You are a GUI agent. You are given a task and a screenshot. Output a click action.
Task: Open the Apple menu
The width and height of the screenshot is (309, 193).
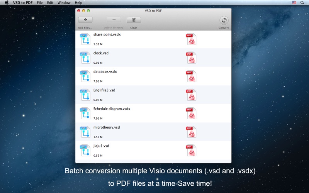click(7, 3)
